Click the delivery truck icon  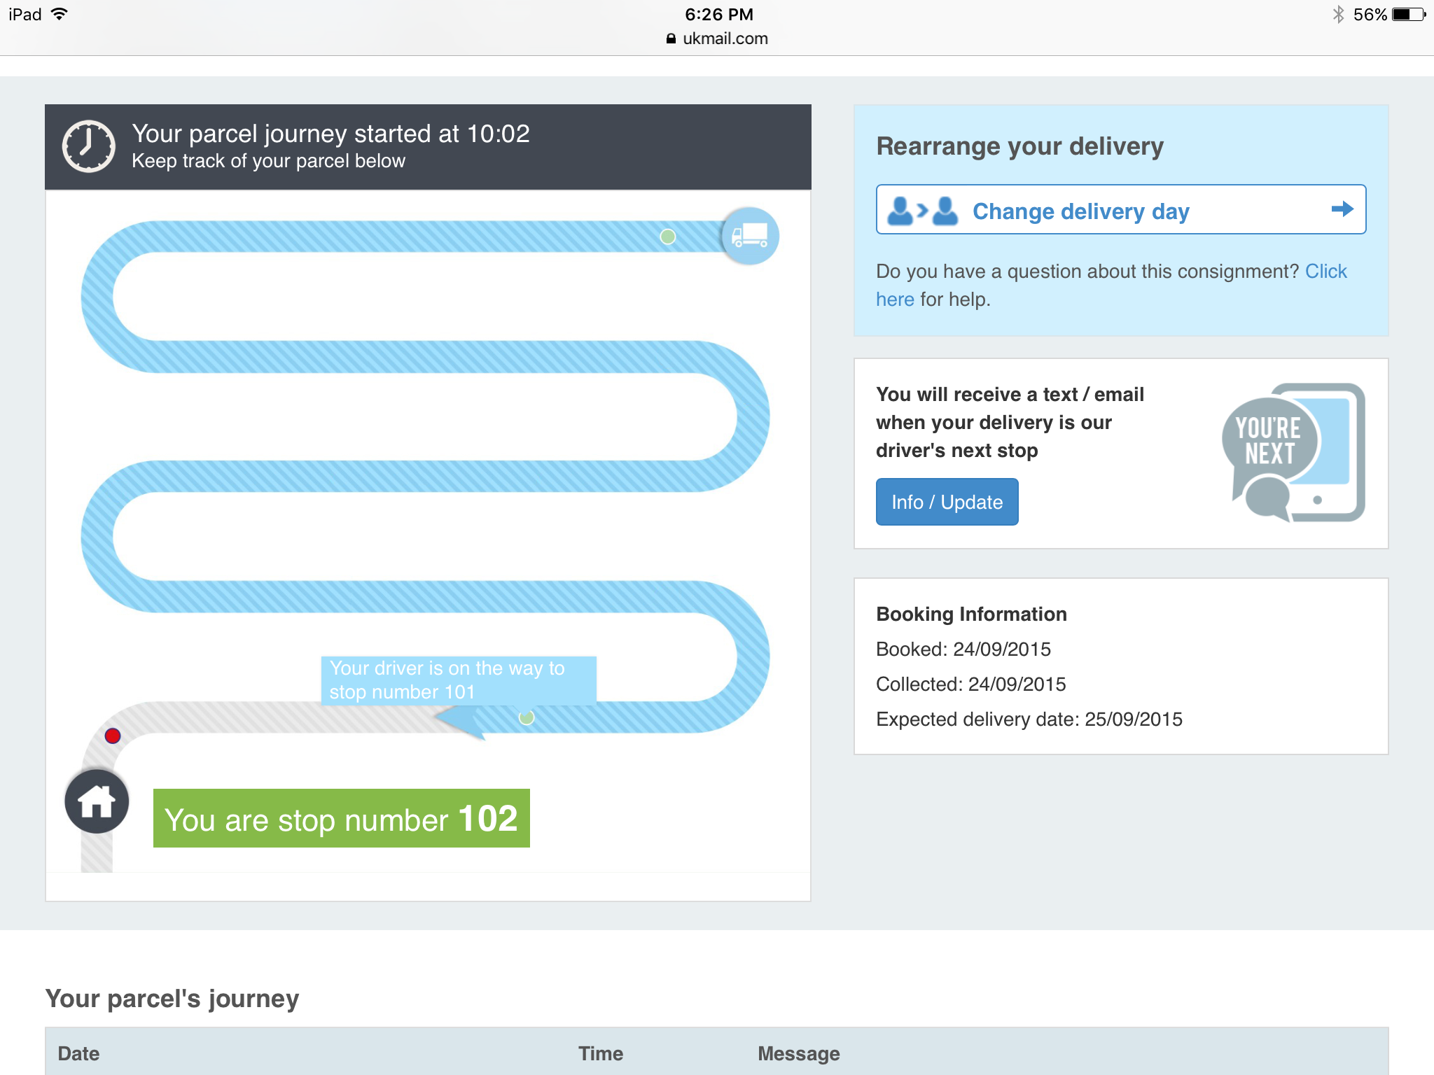click(749, 236)
